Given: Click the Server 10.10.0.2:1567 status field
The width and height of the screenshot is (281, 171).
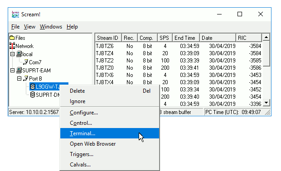Looking at the screenshot, I should pos(34,112).
